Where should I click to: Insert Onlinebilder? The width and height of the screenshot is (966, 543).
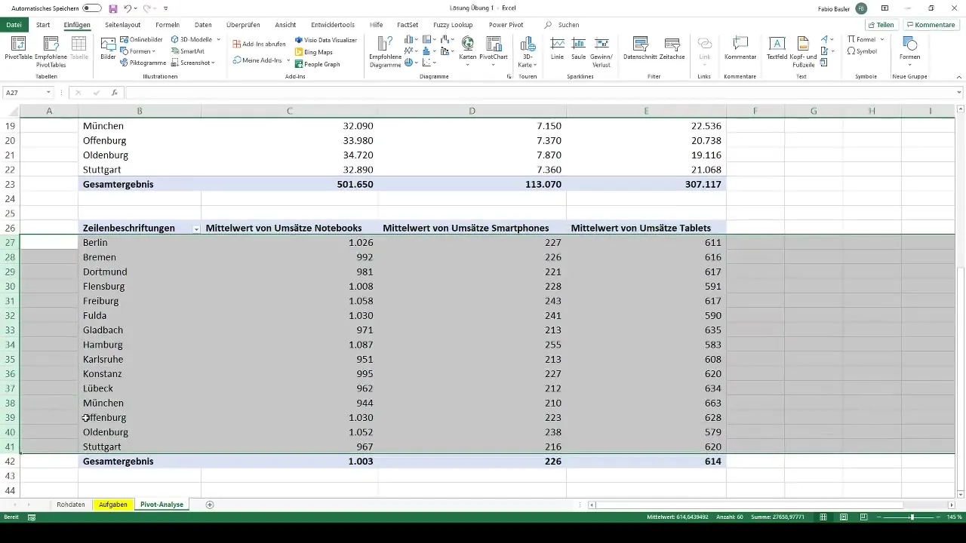pos(141,39)
